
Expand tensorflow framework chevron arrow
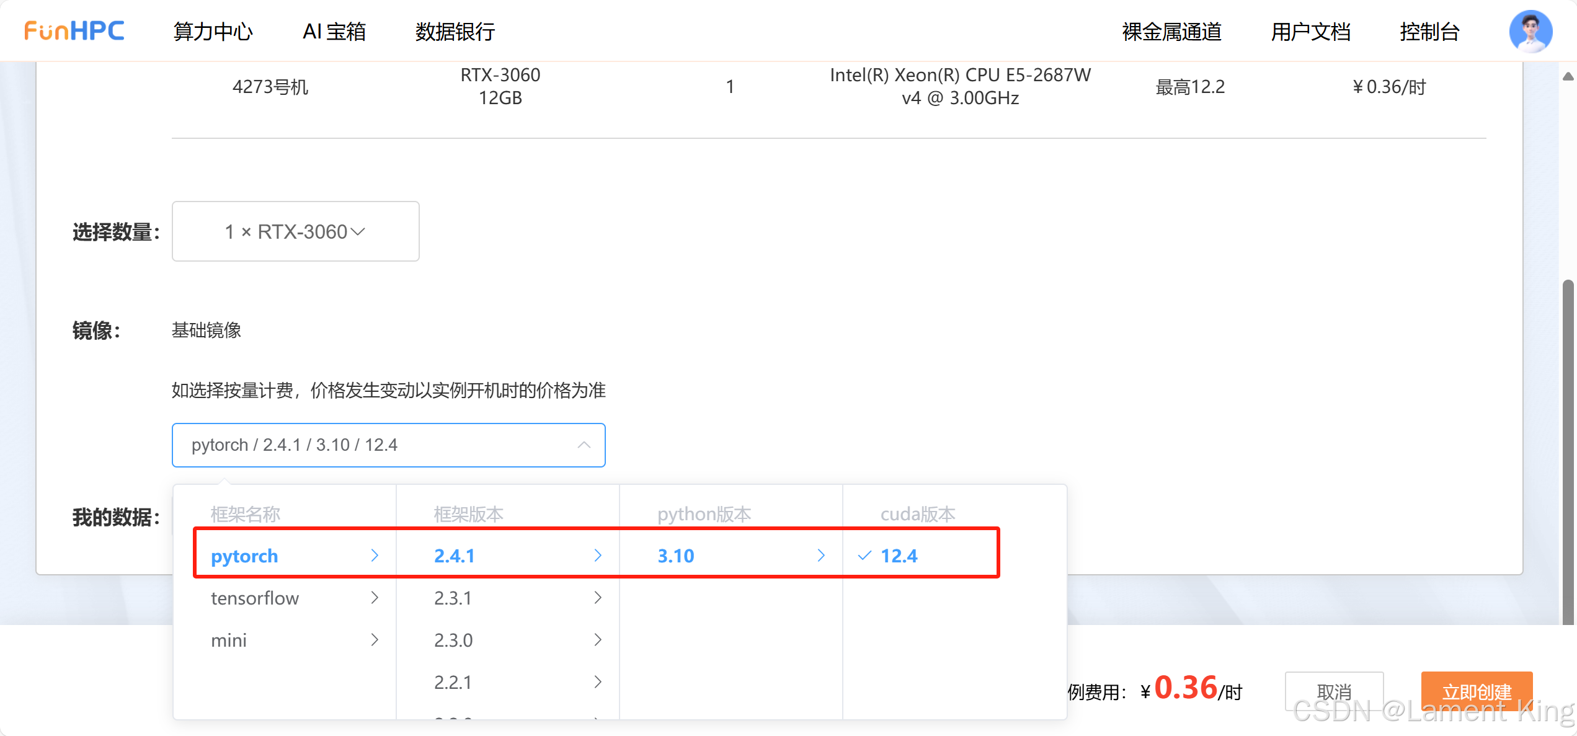coord(375,598)
